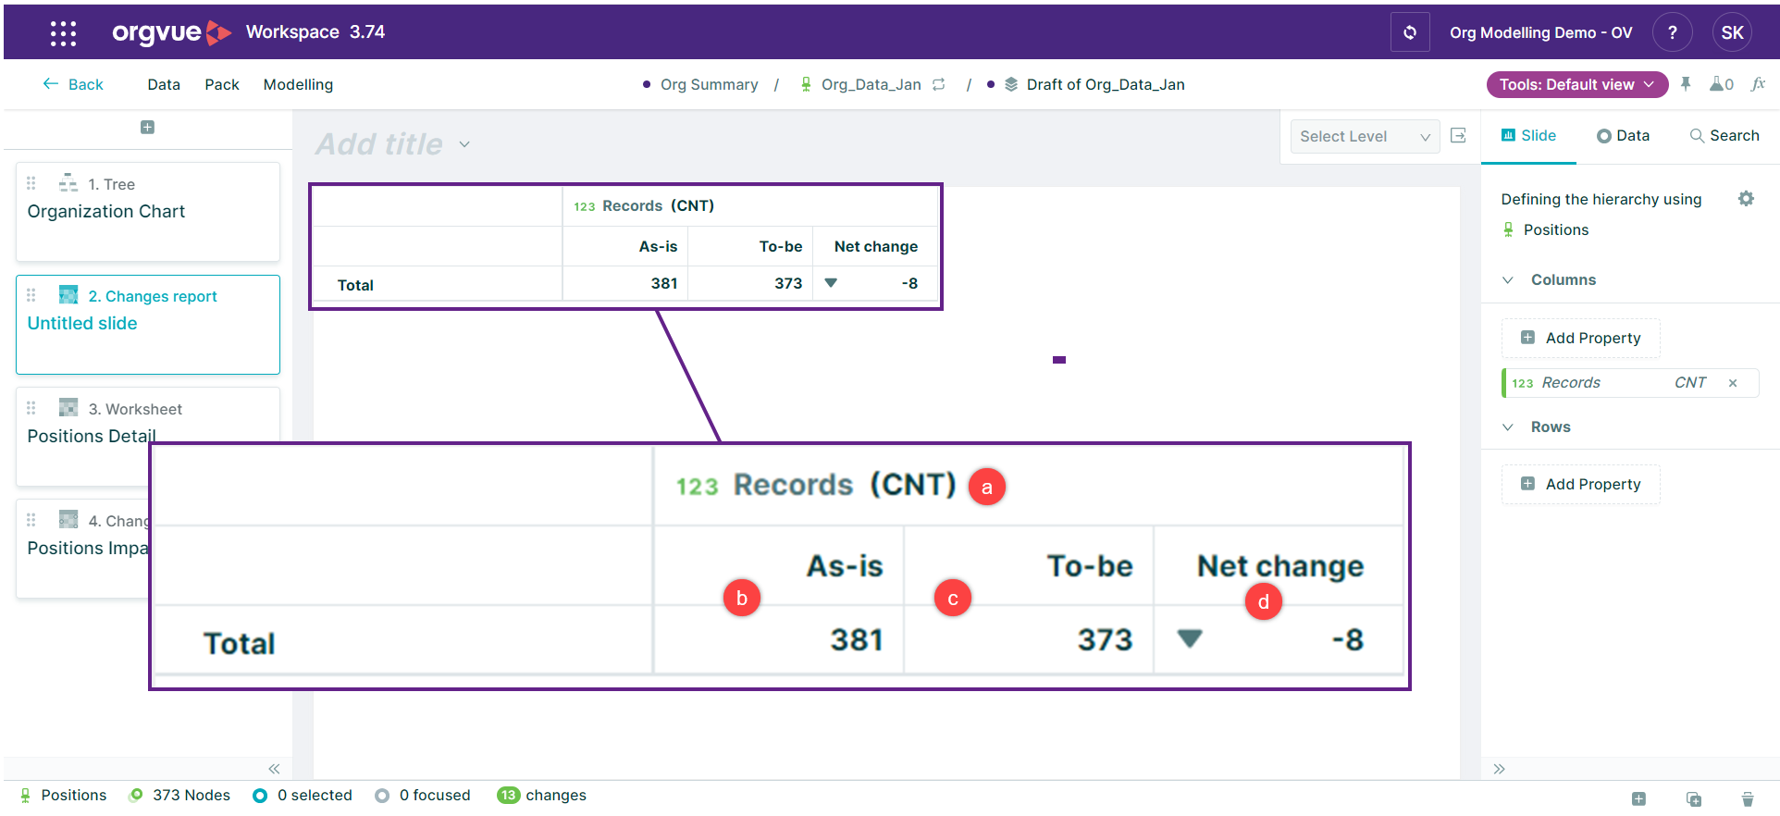Click the export icon beside Select Level

tap(1458, 136)
